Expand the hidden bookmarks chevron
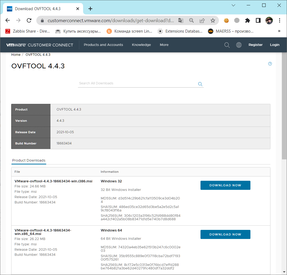Image resolution: width=287 pixels, height=275 pixels. click(x=279, y=31)
